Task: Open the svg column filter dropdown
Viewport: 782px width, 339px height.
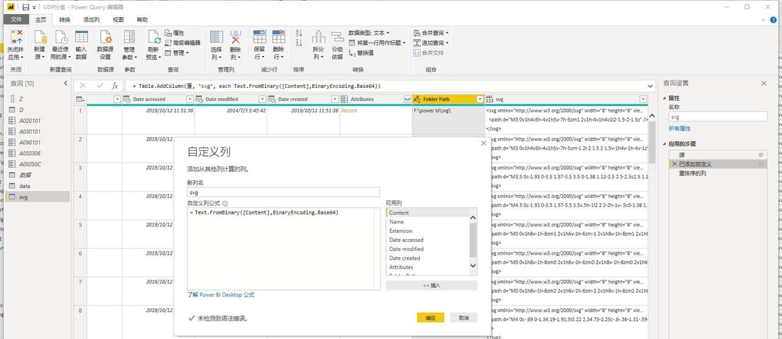Action: point(643,99)
